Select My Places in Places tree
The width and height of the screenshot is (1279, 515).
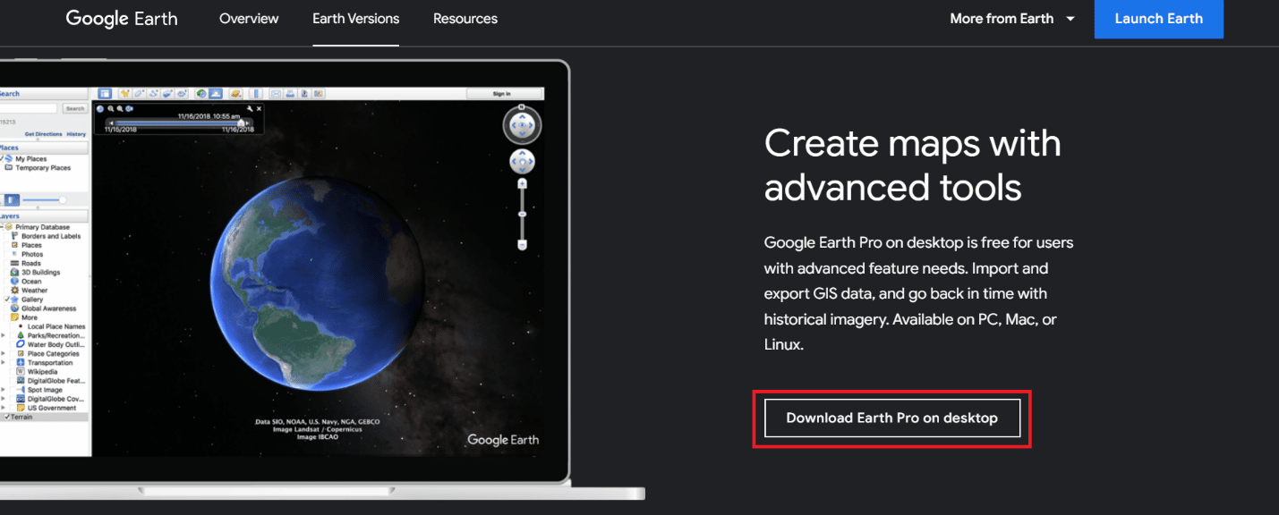point(30,159)
